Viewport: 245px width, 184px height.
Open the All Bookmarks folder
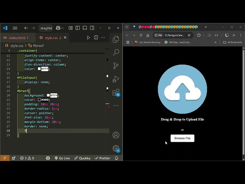pos(233,42)
